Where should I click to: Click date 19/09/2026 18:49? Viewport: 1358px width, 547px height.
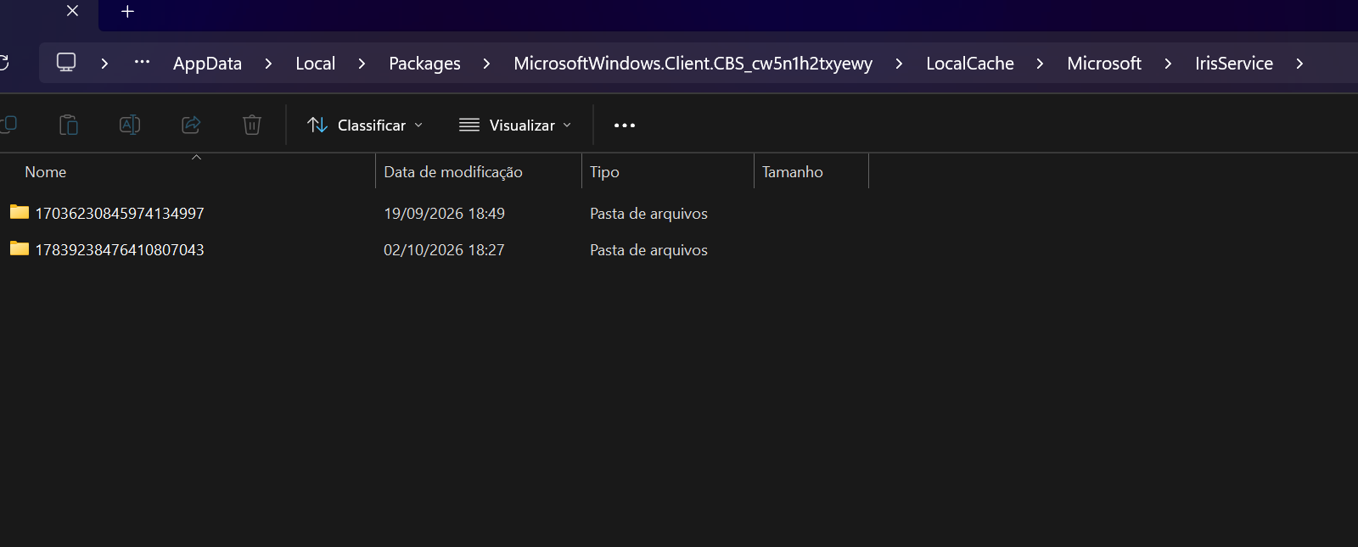tap(444, 214)
